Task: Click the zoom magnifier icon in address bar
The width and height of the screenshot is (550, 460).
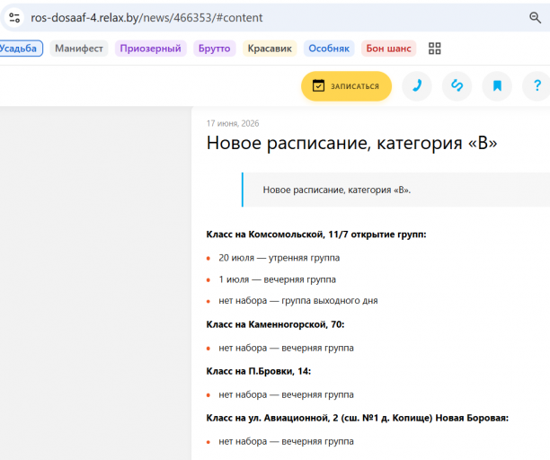Action: point(535,18)
